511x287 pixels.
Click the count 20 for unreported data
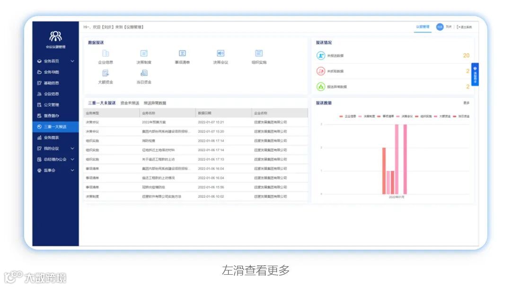point(467,56)
